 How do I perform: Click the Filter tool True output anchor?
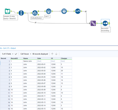[38, 11]
